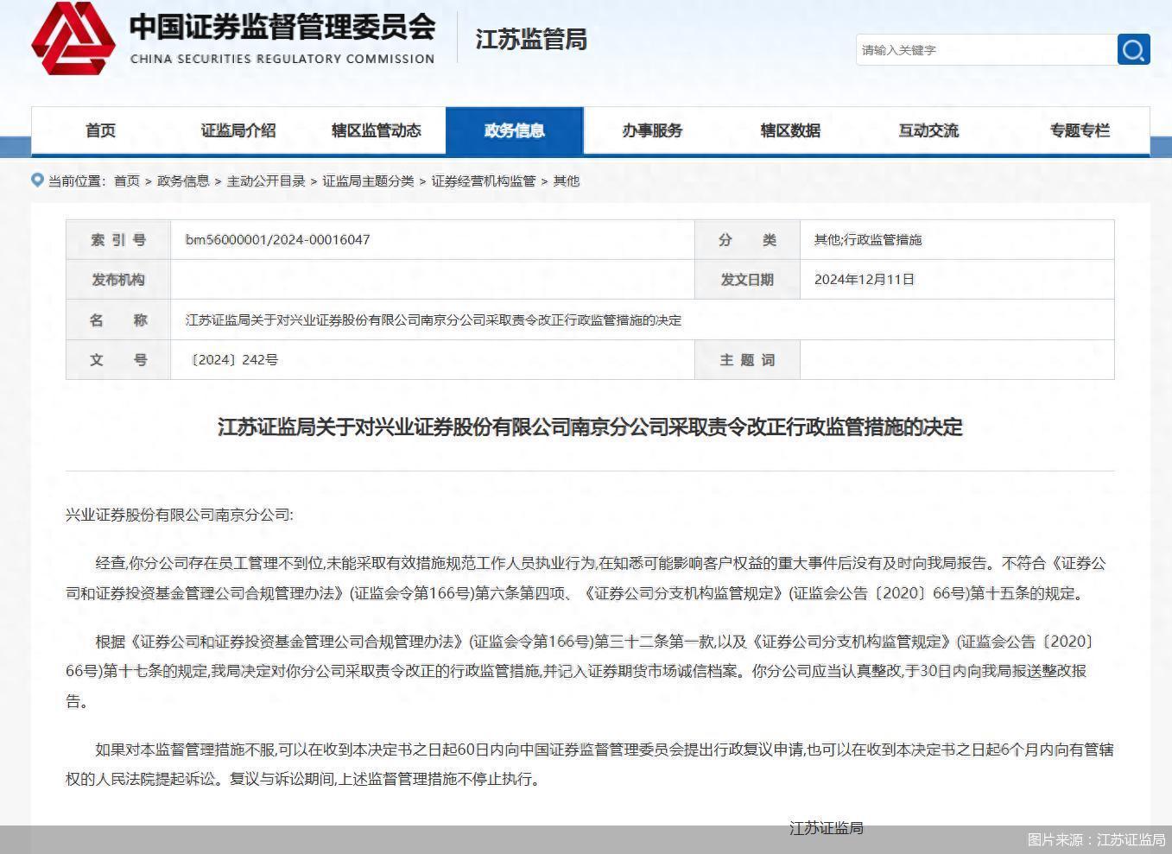Open 证监局主题分类 breadcrumb link
1172x854 pixels.
[368, 180]
